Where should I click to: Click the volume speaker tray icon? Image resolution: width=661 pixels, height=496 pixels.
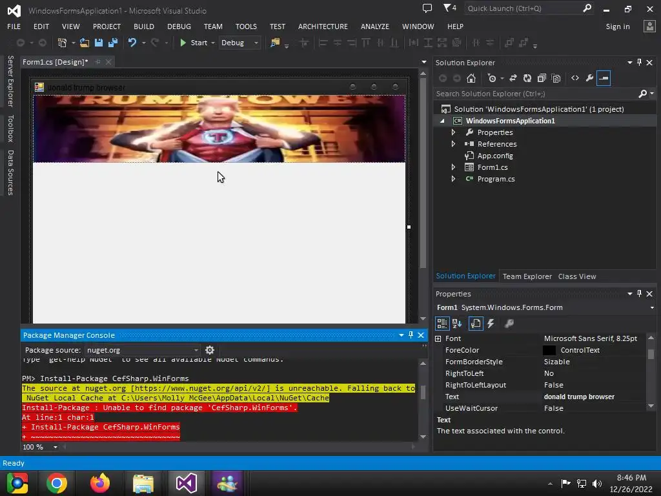[x=597, y=484]
